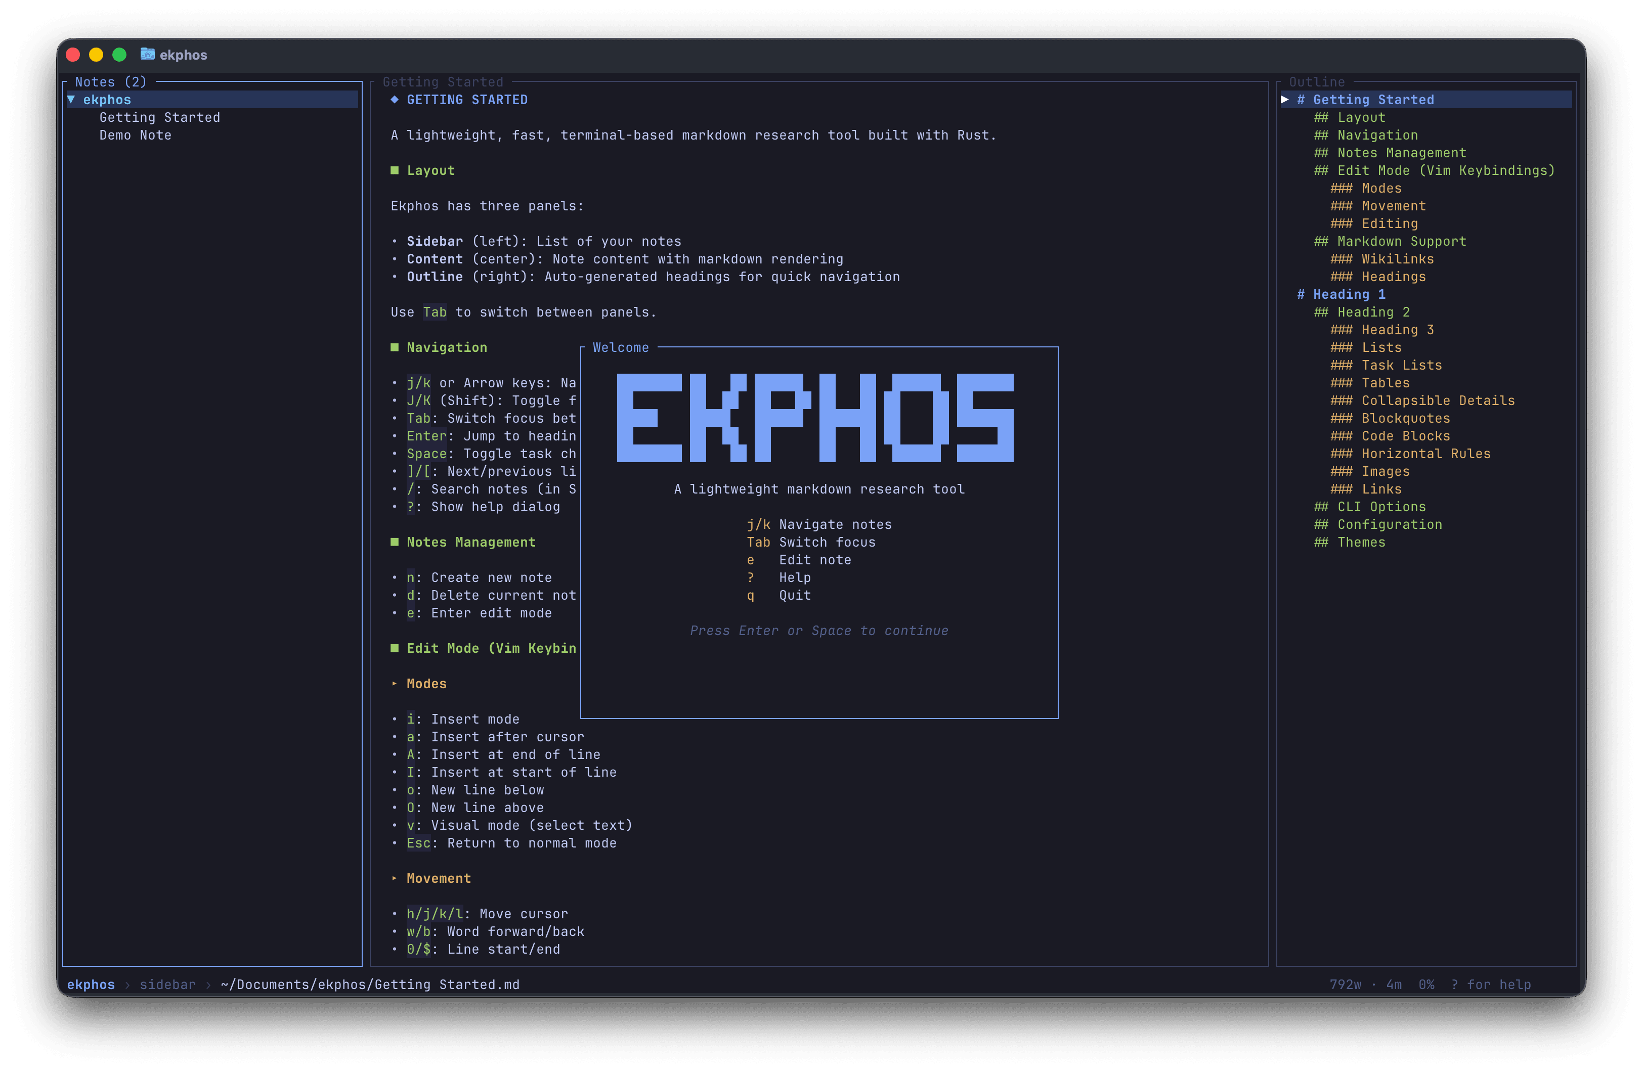Click the word count '792w' in the status bar
Image resolution: width=1643 pixels, height=1072 pixels.
point(1345,985)
